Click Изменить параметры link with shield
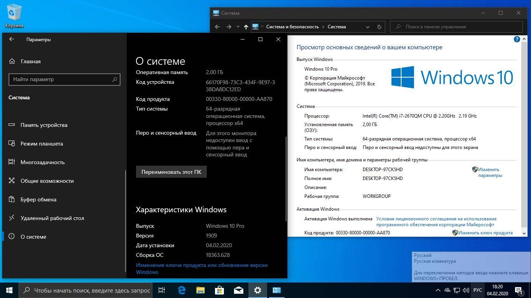The height and width of the screenshot is (298, 531). click(487, 172)
